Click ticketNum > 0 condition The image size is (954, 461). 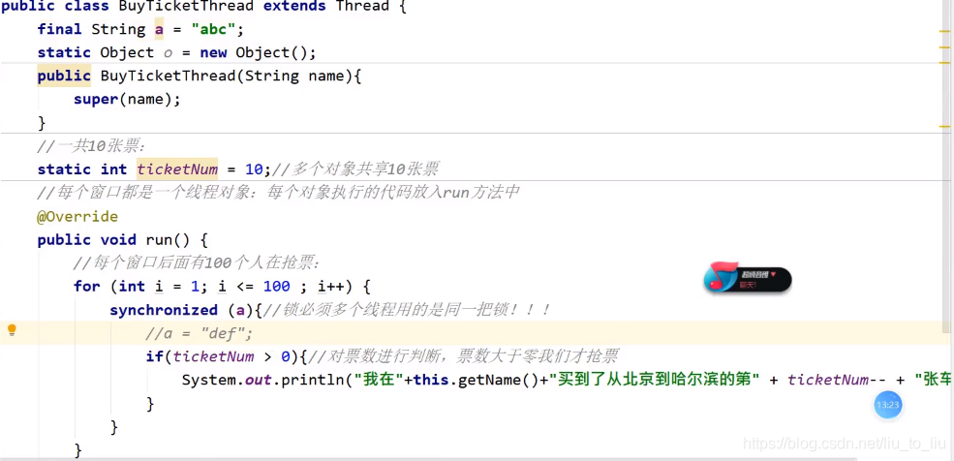point(231,356)
